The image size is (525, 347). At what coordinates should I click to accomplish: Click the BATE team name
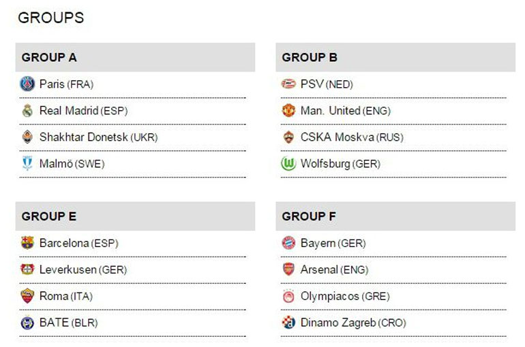click(54, 323)
